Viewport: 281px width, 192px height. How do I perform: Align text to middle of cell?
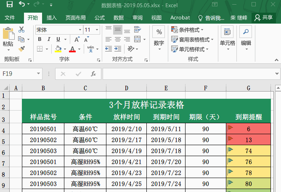click(118, 30)
